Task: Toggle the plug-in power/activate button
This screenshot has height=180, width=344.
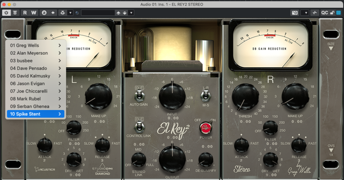Action: coord(6,13)
